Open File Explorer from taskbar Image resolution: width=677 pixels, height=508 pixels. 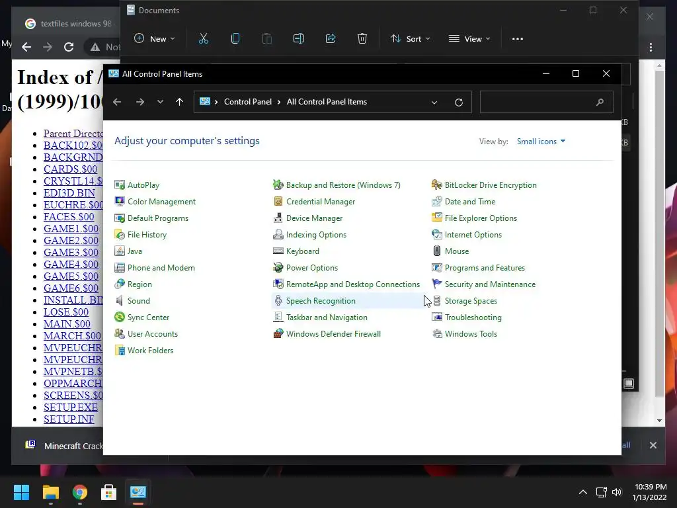[50, 492]
